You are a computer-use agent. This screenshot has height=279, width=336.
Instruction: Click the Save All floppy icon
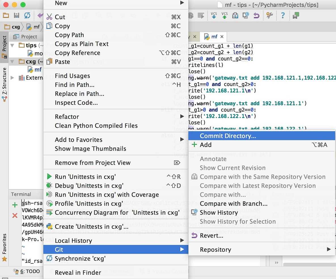pos(16,15)
